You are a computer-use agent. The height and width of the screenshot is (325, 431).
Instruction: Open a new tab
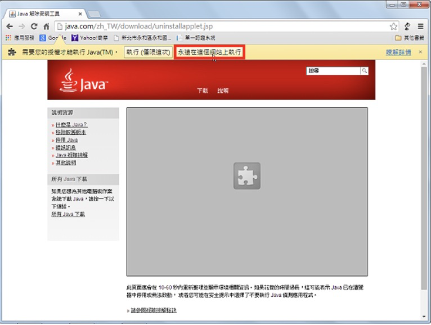94,13
